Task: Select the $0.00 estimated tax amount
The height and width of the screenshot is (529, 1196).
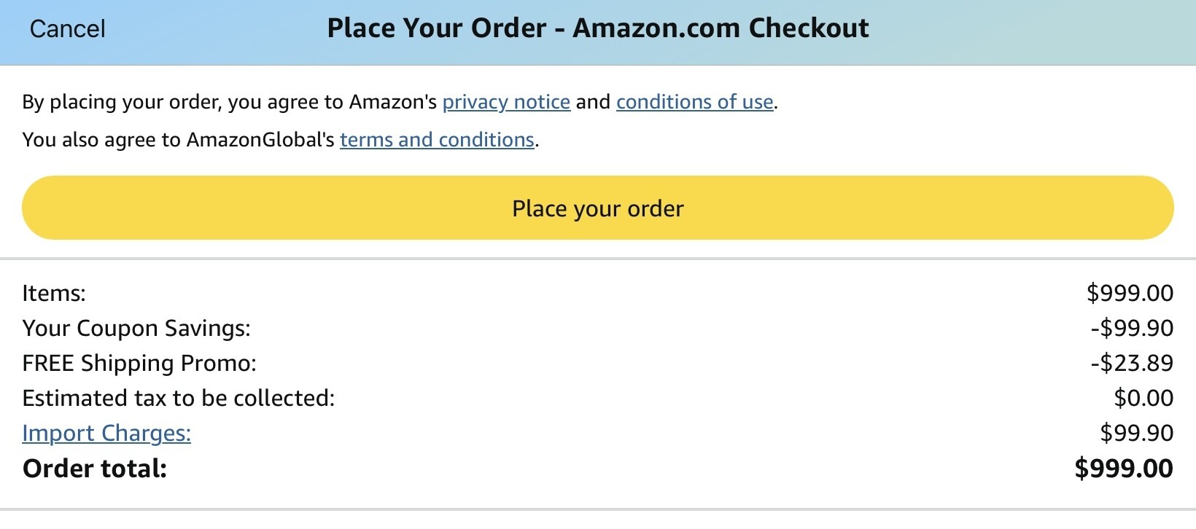Action: click(x=1143, y=398)
